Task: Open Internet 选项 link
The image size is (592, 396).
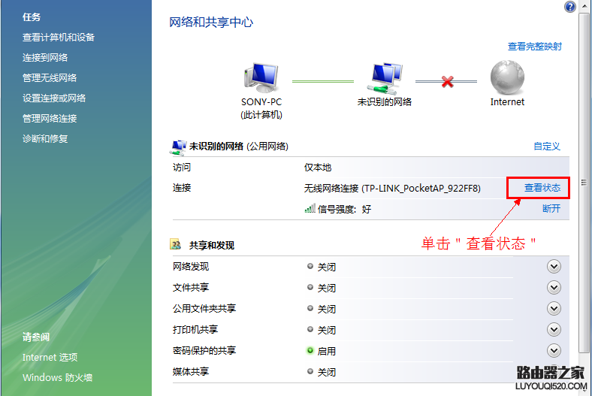Action: click(50, 357)
